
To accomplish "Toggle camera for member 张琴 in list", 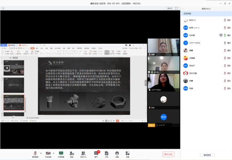I will coord(229,28).
